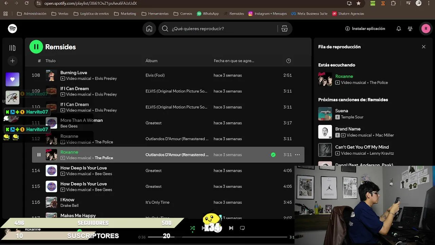Open the Correos bookmarks folder
This screenshot has width=435, height=245.
(183, 14)
